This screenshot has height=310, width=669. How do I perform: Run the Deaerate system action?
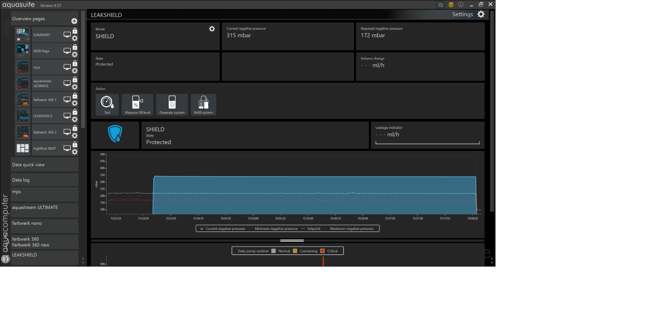[x=172, y=104]
